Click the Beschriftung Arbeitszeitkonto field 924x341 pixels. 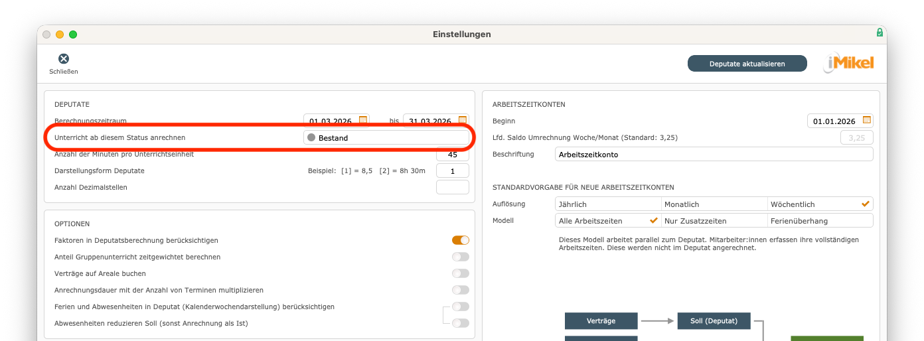(x=714, y=154)
